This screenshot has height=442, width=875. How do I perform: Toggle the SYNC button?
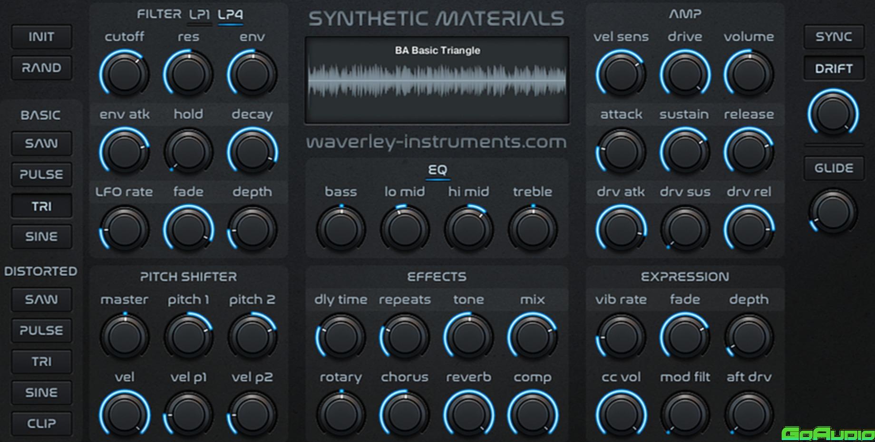point(834,37)
